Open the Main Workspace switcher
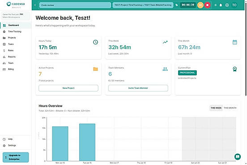The width and height of the screenshot is (247, 165). (15, 16)
